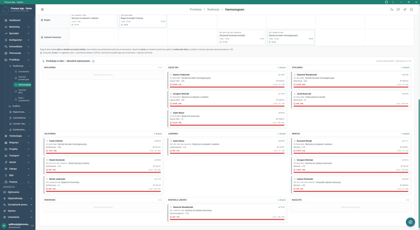Click the compass floating help button
This screenshot has width=420, height=230.
tap(410, 222)
